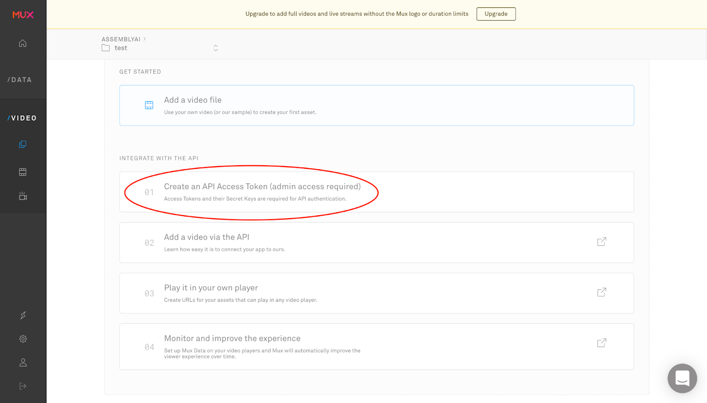Screen dimensions: 707x403
Task: Click the folder icon beside test
Action: click(106, 48)
